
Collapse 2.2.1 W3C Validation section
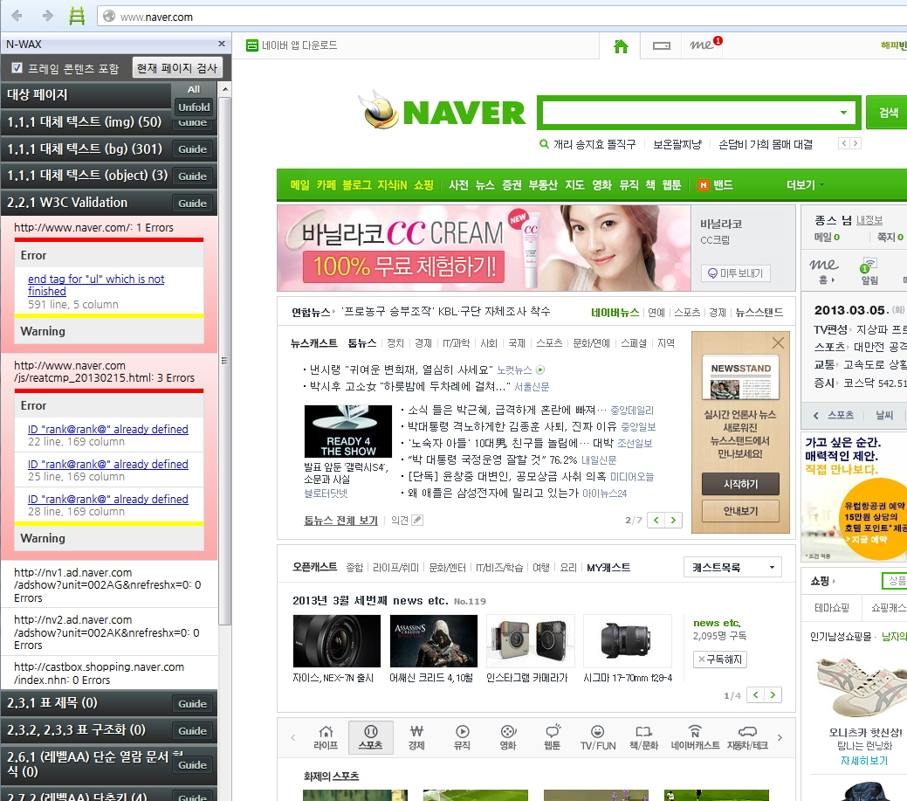67,203
